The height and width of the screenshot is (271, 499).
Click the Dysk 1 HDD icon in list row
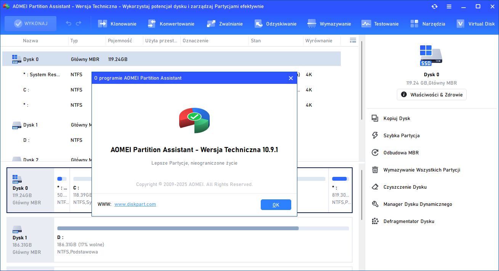[x=16, y=125]
